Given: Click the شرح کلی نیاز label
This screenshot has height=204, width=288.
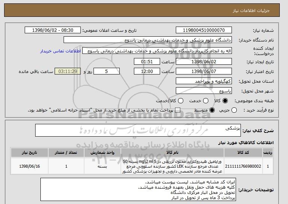Looking at the screenshot, I should (258, 131).
